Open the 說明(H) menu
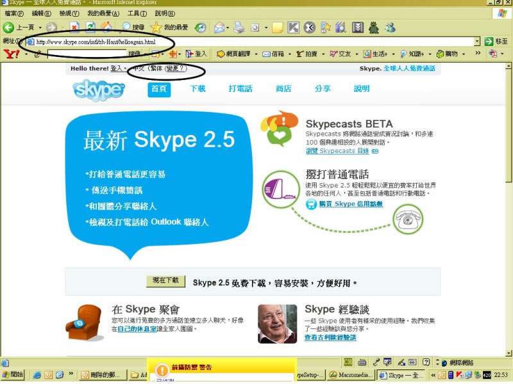 click(165, 13)
